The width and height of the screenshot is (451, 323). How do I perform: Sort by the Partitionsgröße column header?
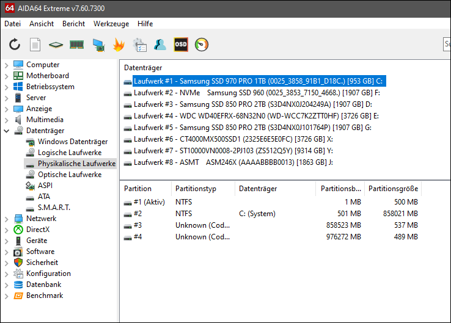[393, 189]
